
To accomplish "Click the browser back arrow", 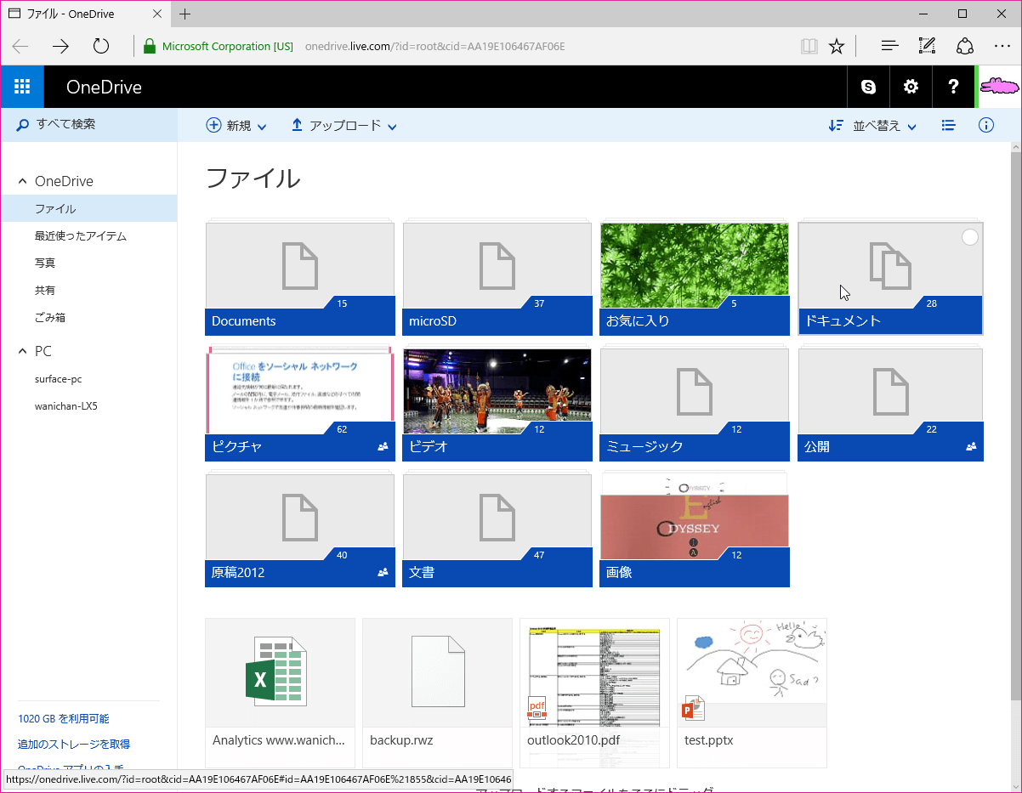I will 20,46.
